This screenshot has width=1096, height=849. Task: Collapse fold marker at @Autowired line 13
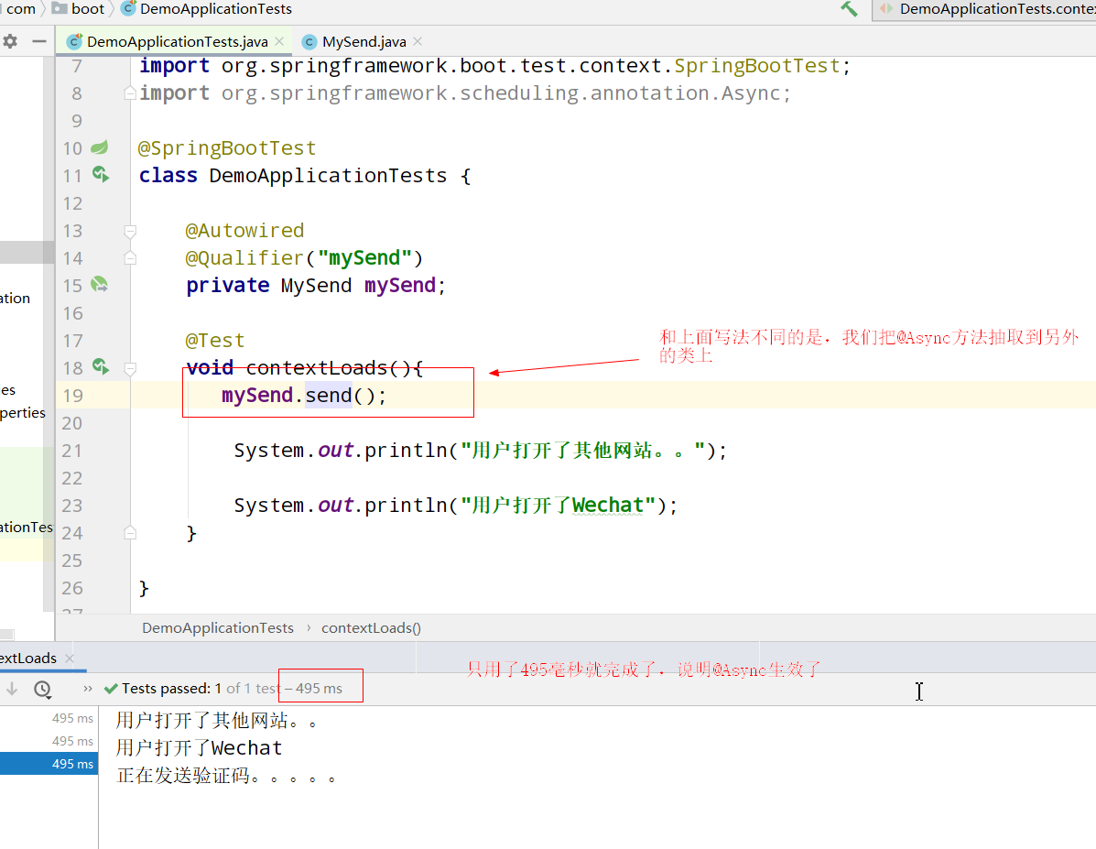(x=130, y=230)
